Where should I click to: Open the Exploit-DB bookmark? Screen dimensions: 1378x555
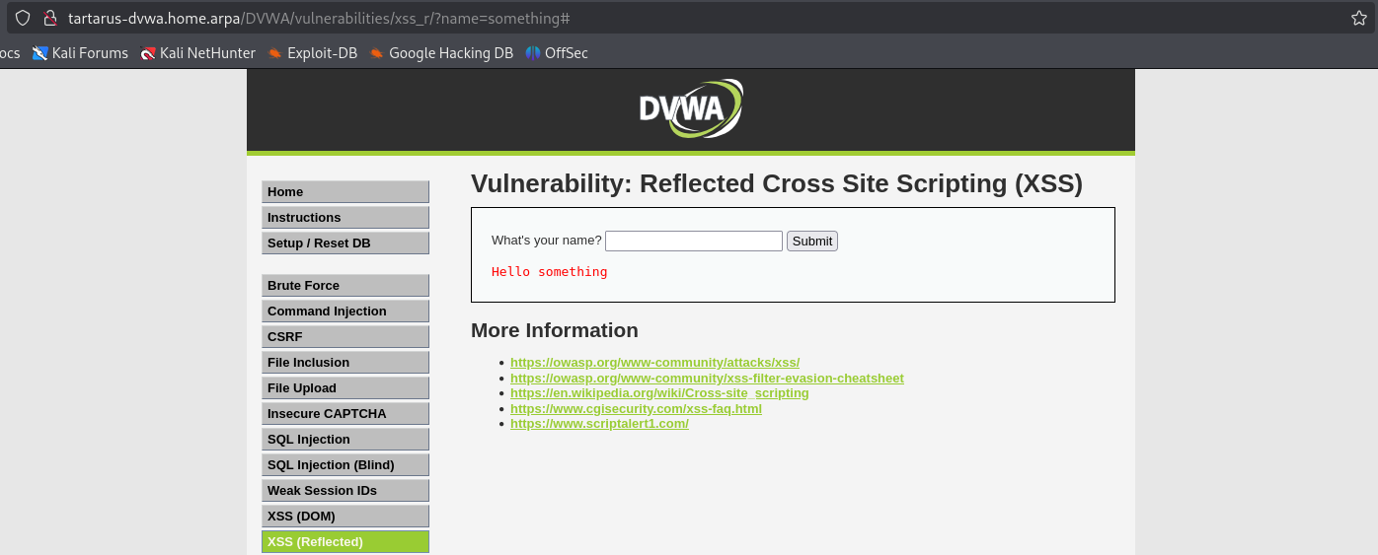coord(313,53)
